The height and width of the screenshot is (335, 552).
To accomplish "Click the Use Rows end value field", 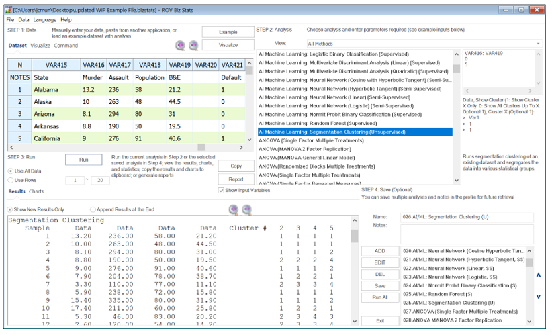I will click(x=100, y=180).
